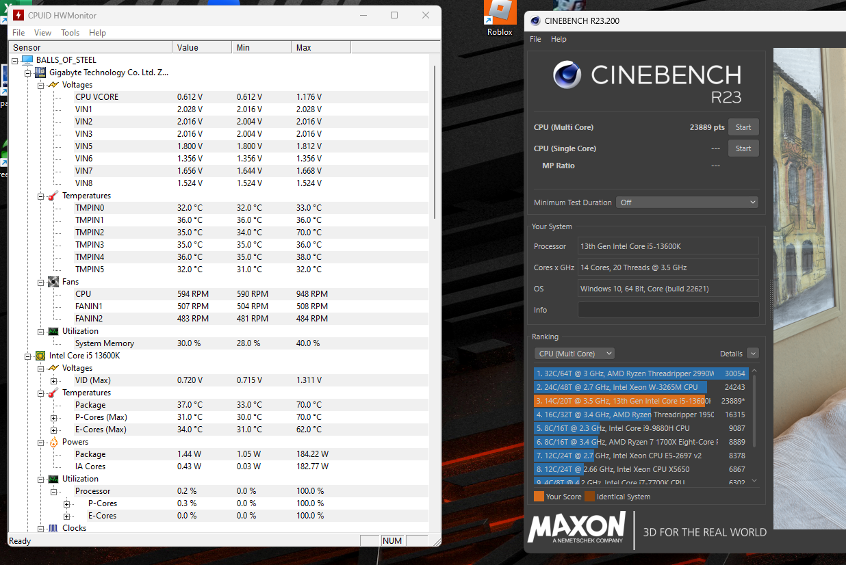846x565 pixels.
Task: Select the i9-9880H ranking entry
Action: coord(641,428)
